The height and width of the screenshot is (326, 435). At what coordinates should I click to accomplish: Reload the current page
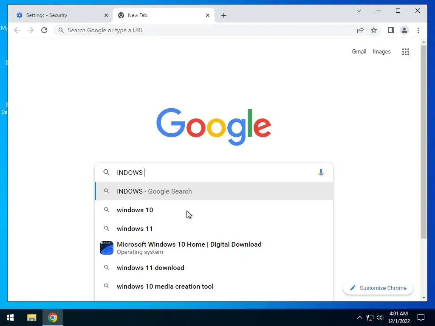tap(44, 30)
